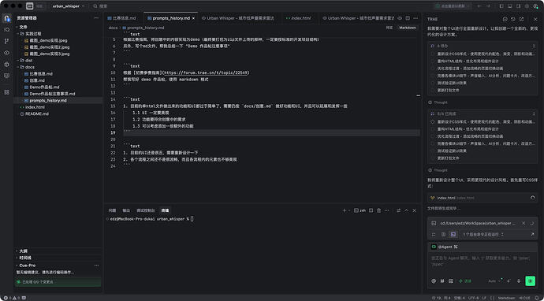Viewport: 544px width, 301px height.
Task: Expand the dist folder
Action: pyautogui.click(x=28, y=61)
